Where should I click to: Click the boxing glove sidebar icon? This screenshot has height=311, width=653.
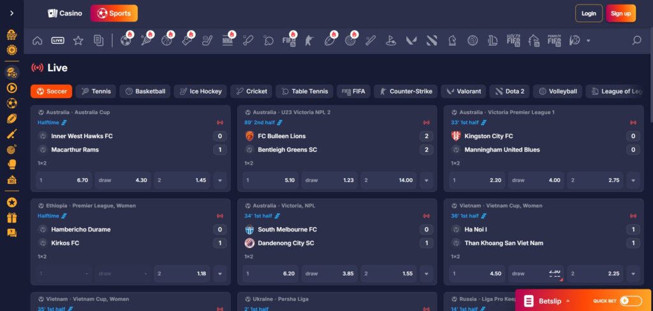click(x=11, y=164)
